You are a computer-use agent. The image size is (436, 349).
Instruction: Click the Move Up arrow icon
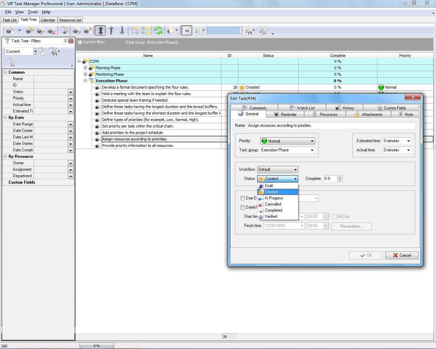111,31
